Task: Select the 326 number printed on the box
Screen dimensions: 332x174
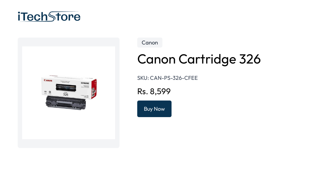Action: point(66,94)
